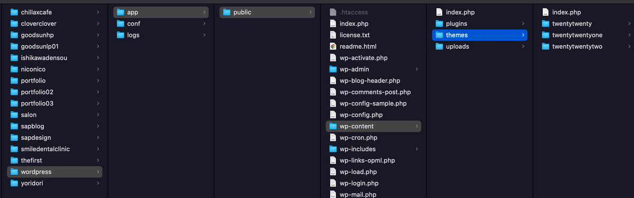
Task: Select index.php listed below .htaccess
Action: click(354, 24)
